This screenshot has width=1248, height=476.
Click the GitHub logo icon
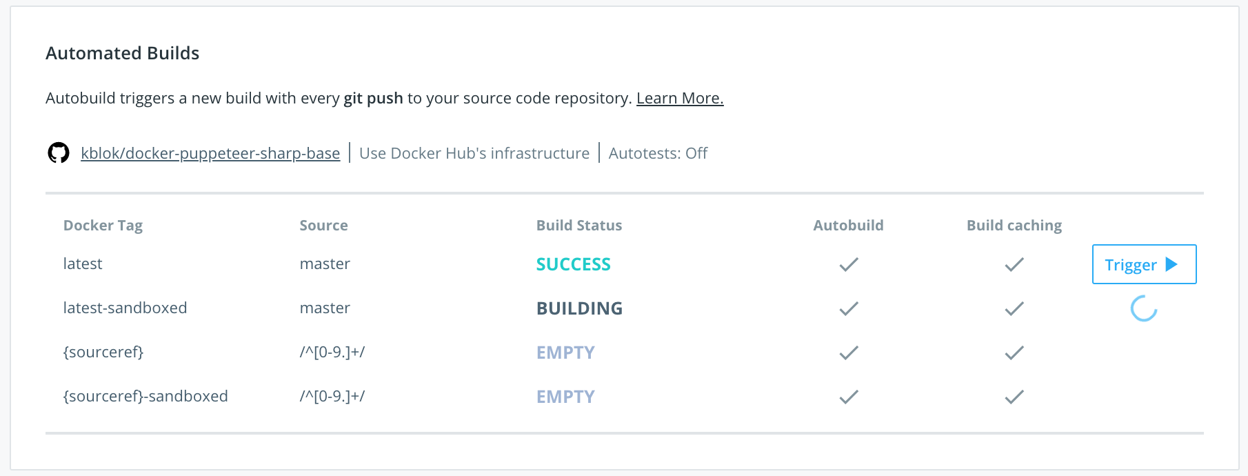[59, 153]
